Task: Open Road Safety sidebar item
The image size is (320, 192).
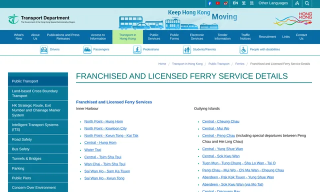Action: 38,139
